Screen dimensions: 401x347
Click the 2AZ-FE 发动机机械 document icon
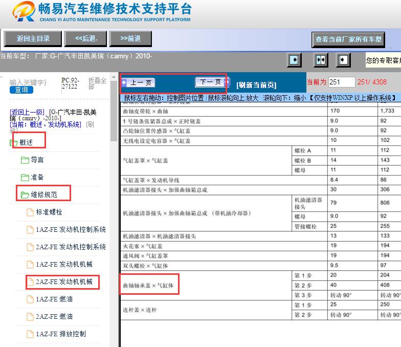coord(30,281)
